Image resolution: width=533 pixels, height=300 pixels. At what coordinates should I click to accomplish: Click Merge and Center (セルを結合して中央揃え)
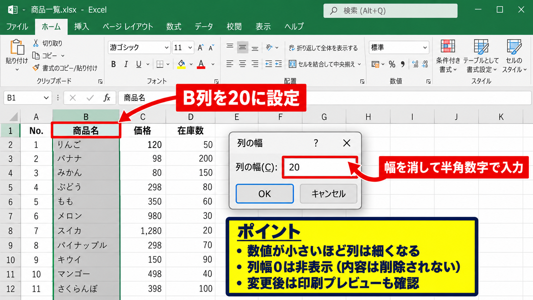tap(322, 64)
